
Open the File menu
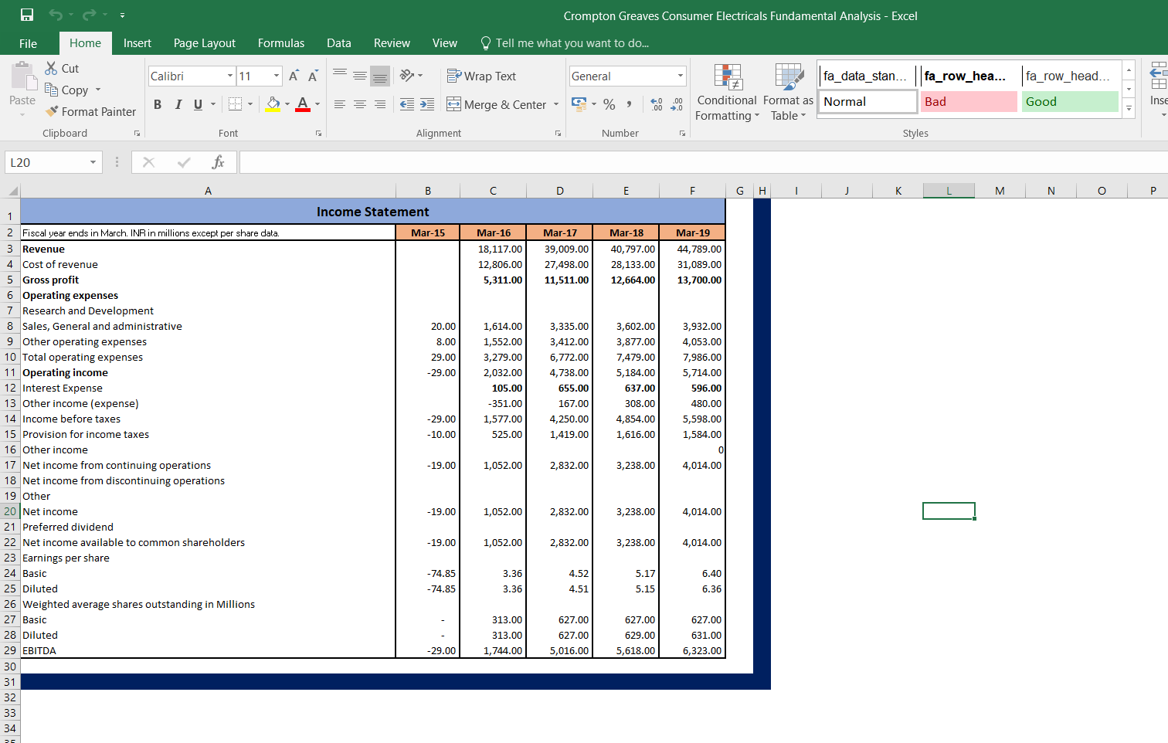[x=28, y=43]
